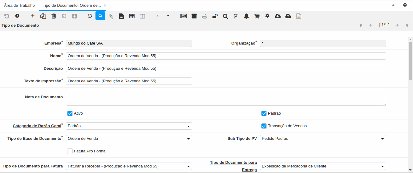Toggle the Padrão checkbox
This screenshot has height=173, width=413.
click(x=264, y=113)
